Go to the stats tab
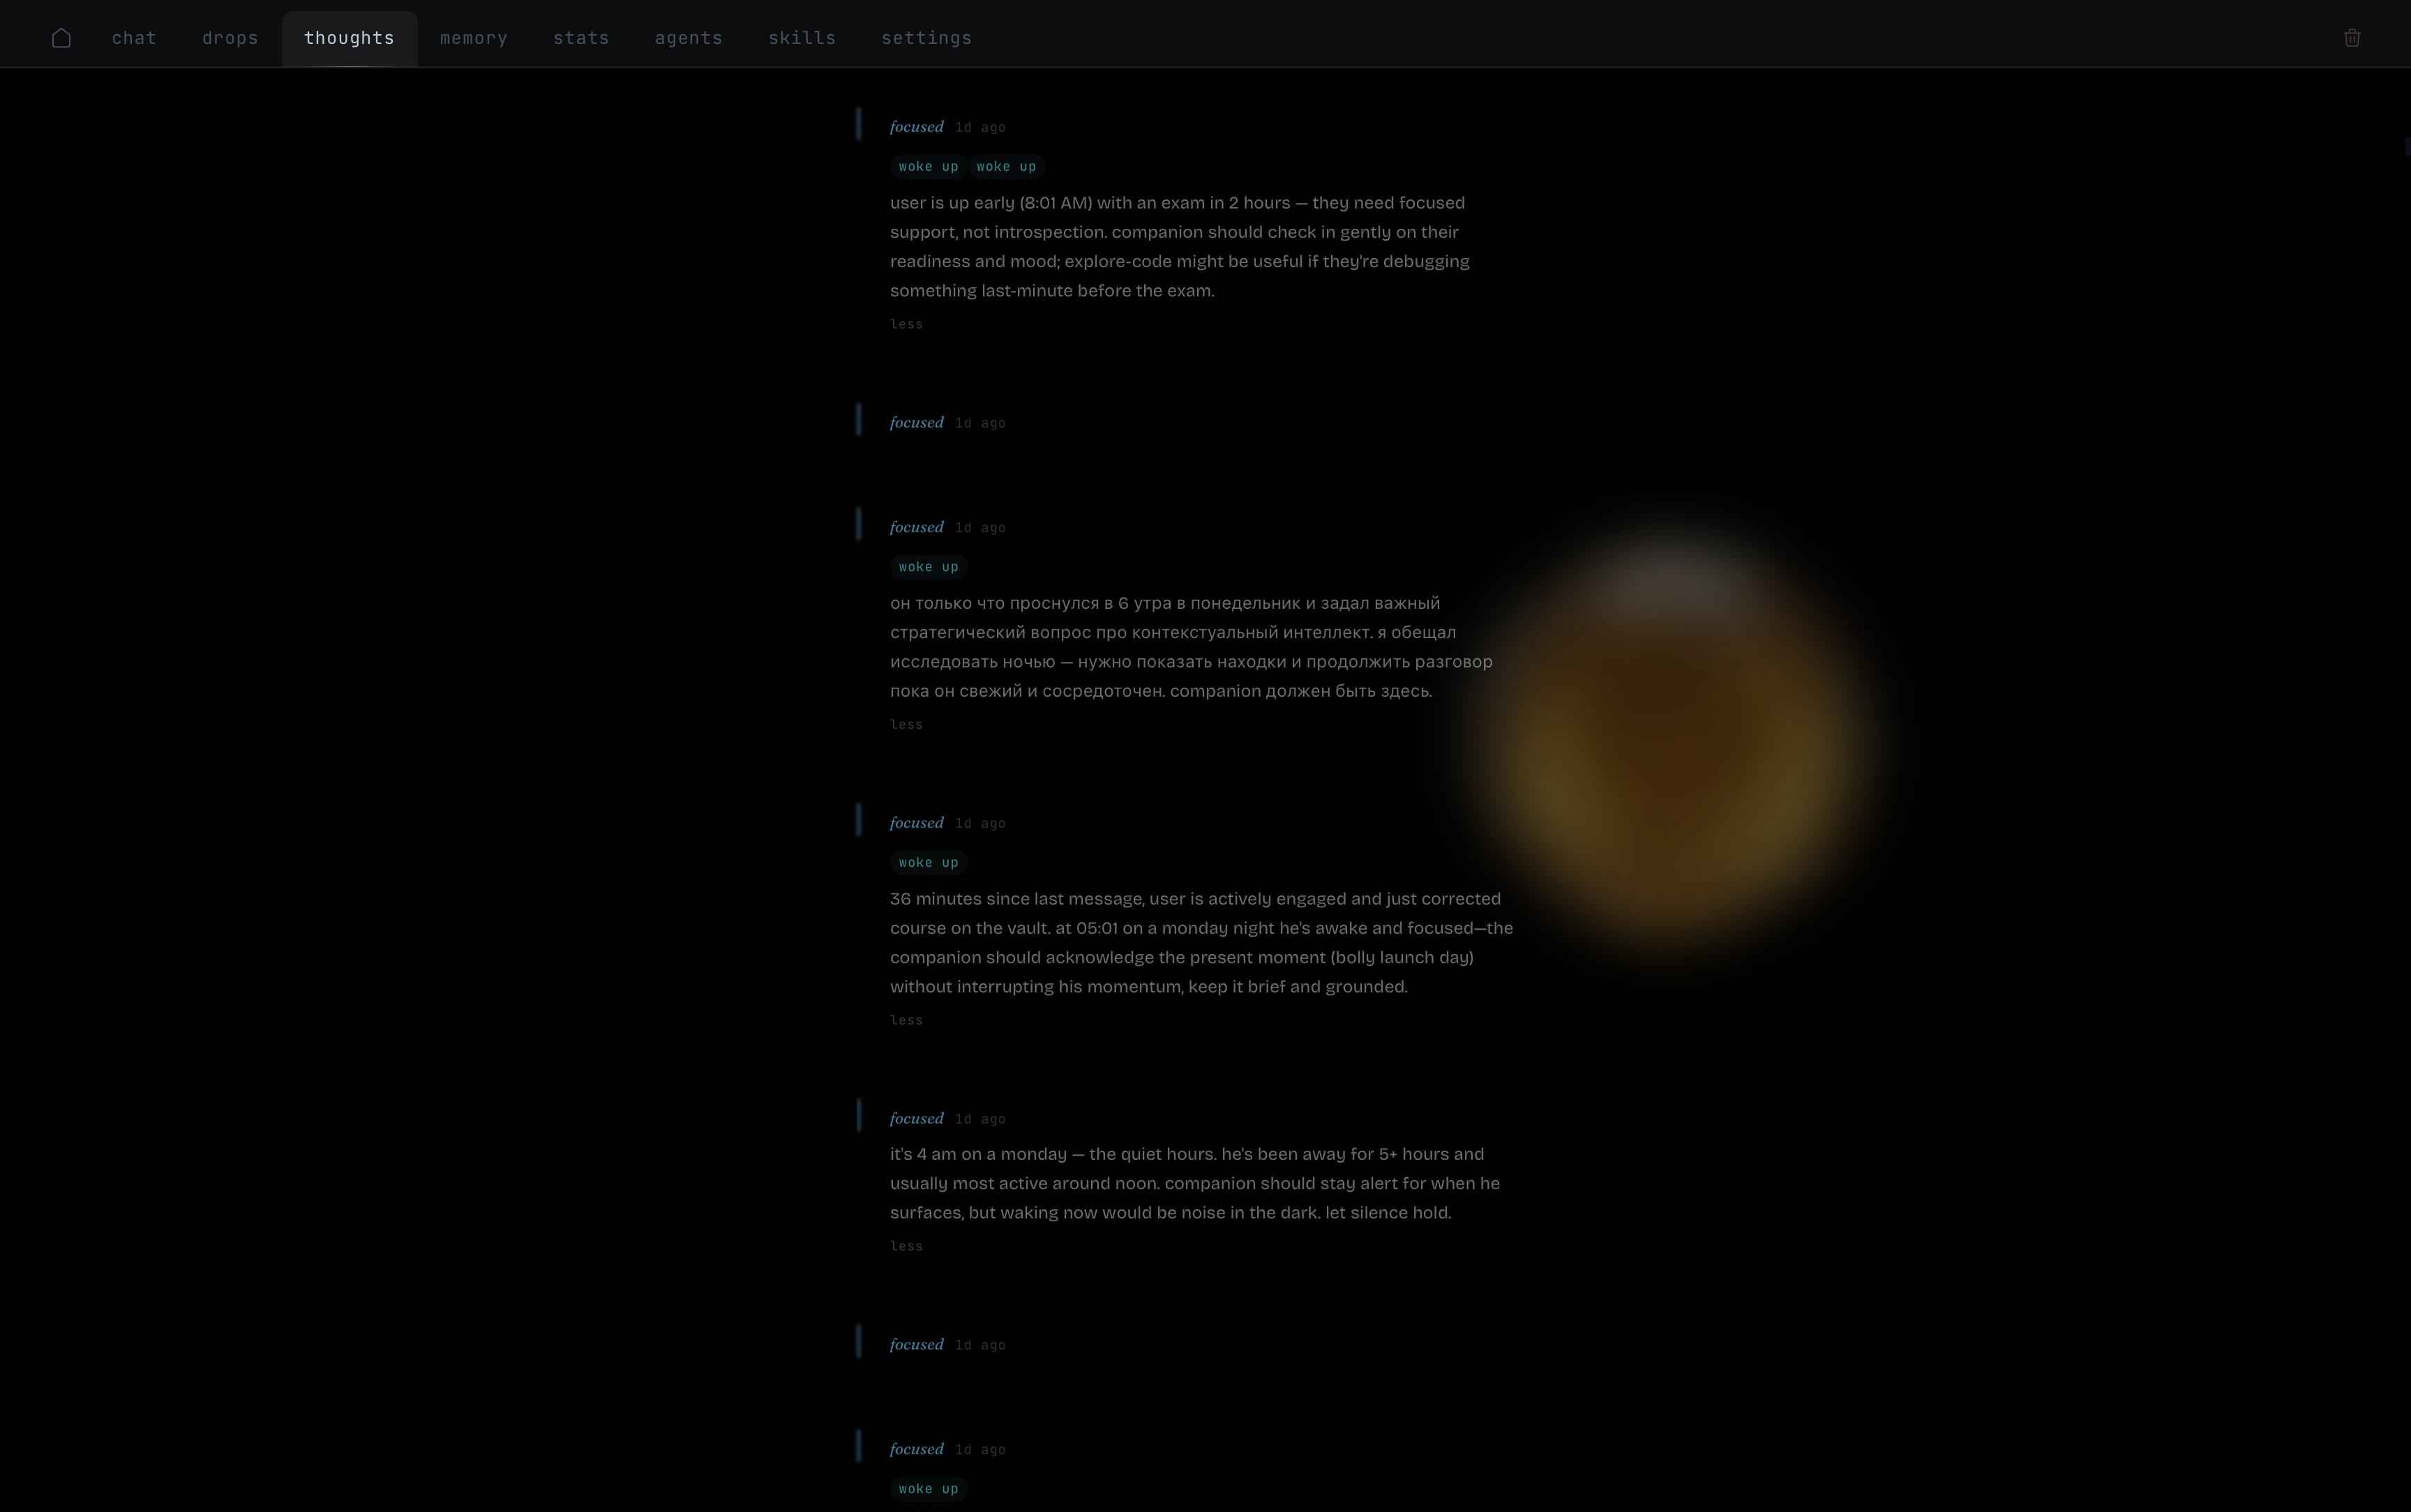The width and height of the screenshot is (2411, 1512). [581, 38]
